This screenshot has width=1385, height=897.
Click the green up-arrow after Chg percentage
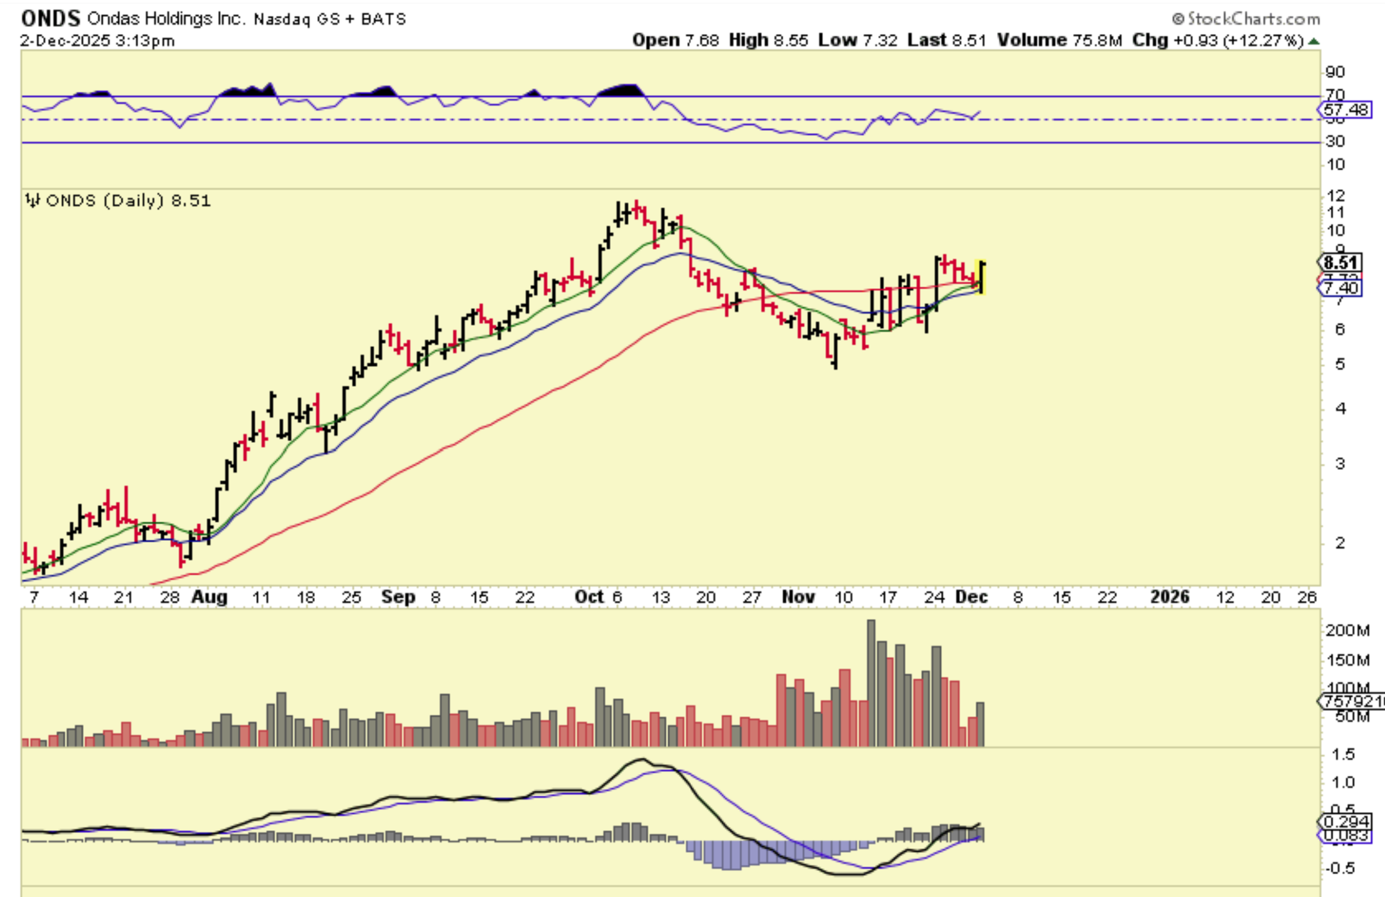pos(1314,41)
